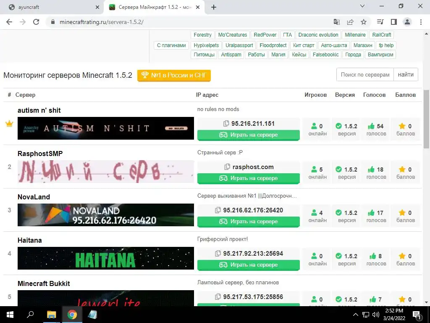The image size is (430, 323).
Task: Click thumbs-up votes icon for NovaLand
Action: [371, 213]
